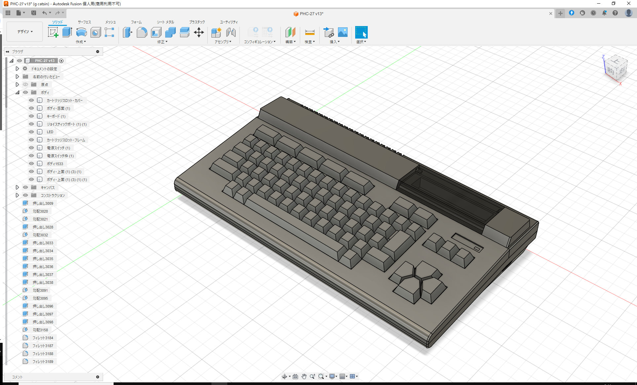
Task: Switch to the シート メタル tab
Action: point(165,22)
